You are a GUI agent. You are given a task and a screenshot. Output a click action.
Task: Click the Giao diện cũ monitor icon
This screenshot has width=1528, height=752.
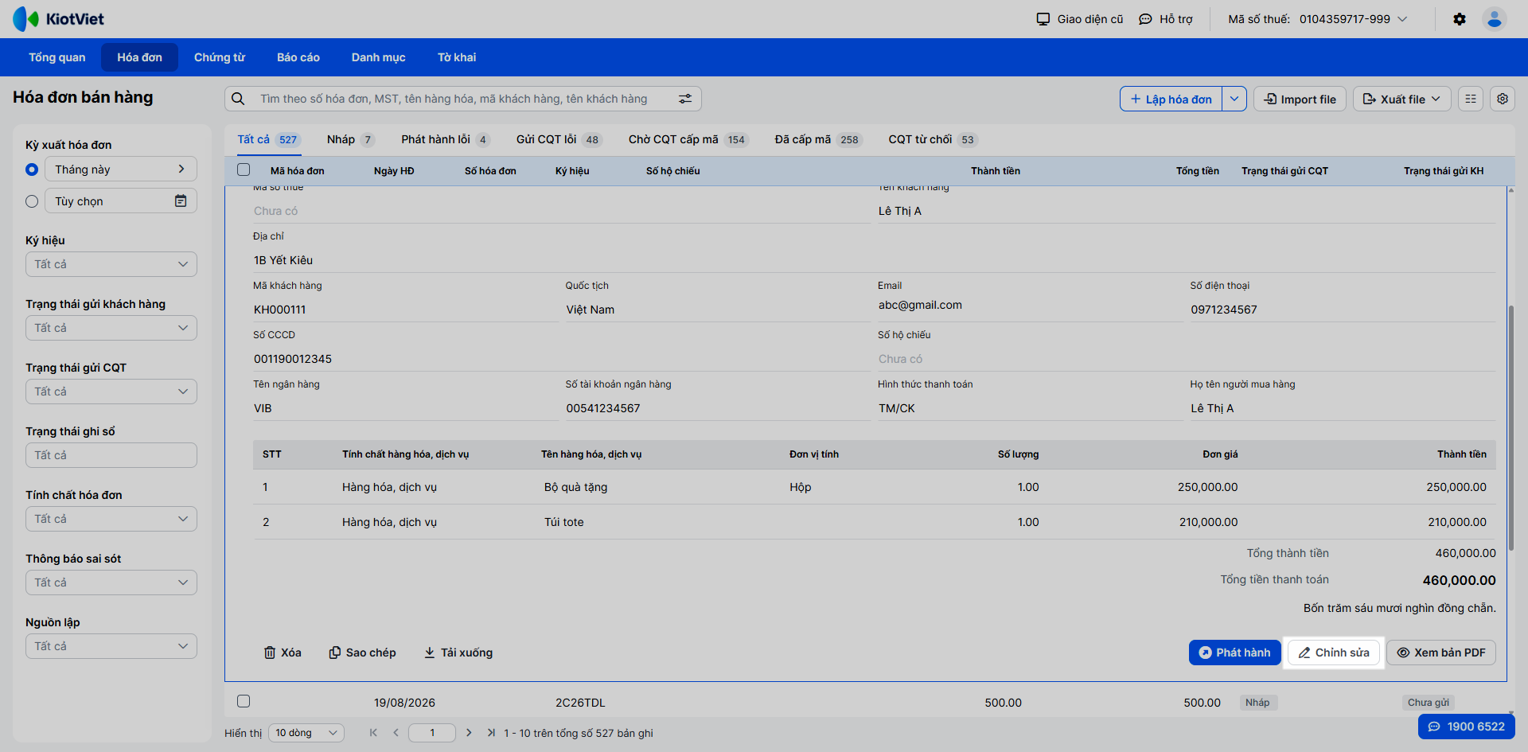tap(1043, 19)
